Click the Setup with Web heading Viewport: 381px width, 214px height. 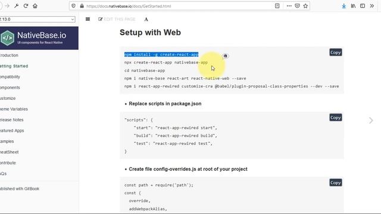tap(150, 33)
